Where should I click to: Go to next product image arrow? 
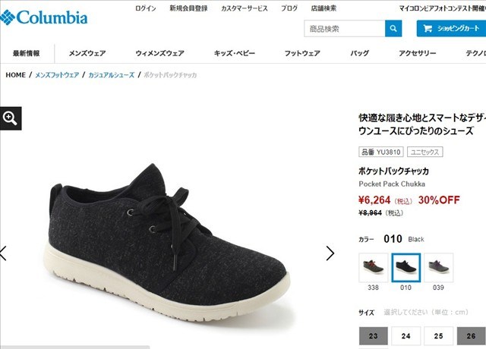coord(330,253)
